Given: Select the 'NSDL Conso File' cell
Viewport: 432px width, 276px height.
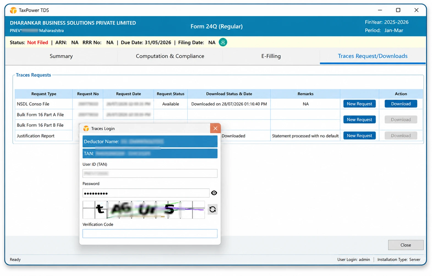Looking at the screenshot, I should click(x=44, y=104).
